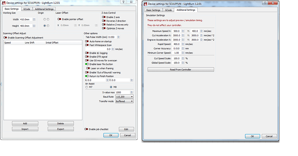Screen dimensions: 298x156
Task: Switch to GCode tab in right window
Action: pyautogui.click(x=168, y=10)
